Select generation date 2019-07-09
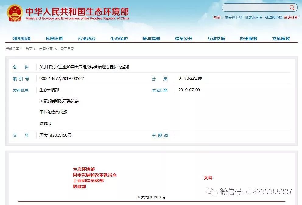302x205 pixels. point(189,90)
